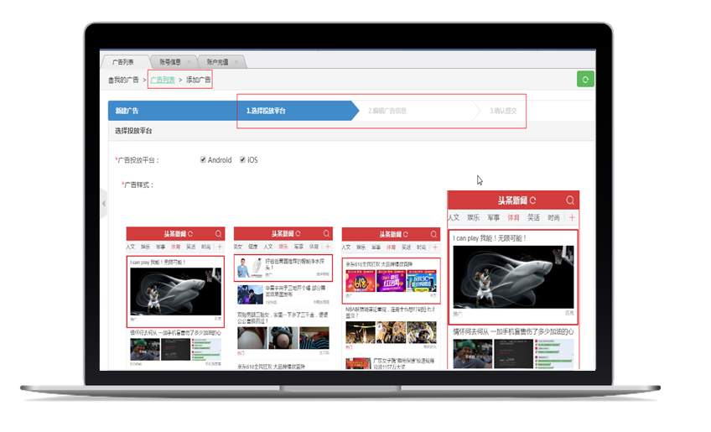Expand the left sidebar collapse handle
This screenshot has height=432, width=711.
[104, 203]
